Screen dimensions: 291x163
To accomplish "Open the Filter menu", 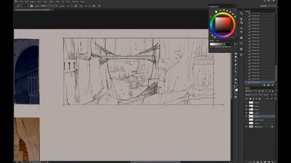I will [x=58, y=1].
